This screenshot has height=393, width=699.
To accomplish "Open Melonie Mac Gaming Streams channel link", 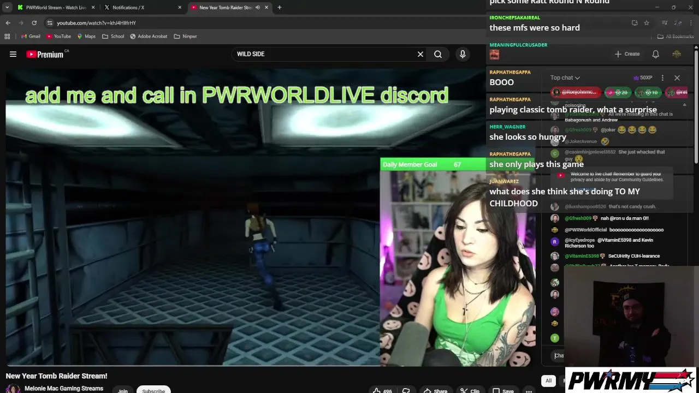I will pyautogui.click(x=64, y=389).
